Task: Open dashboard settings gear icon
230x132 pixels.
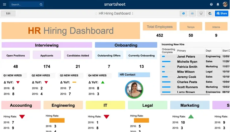Action: pyautogui.click(x=210, y=14)
